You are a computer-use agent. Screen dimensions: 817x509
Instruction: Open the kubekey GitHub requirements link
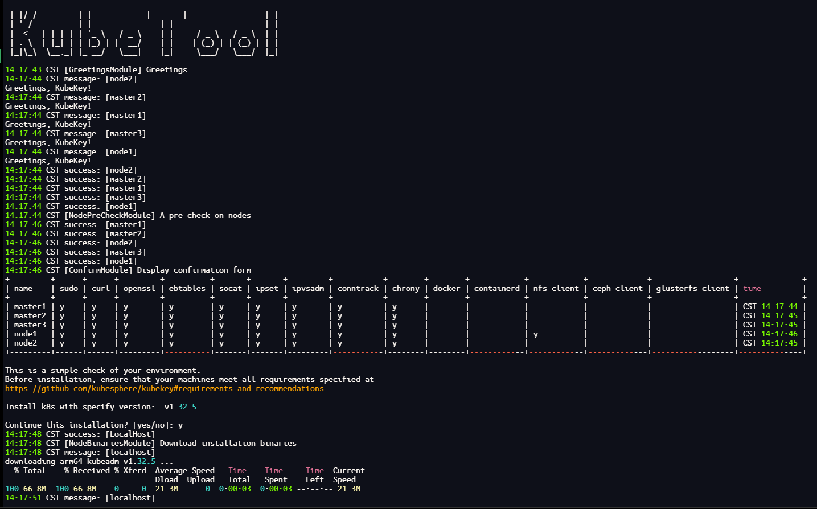pyautogui.click(x=164, y=388)
